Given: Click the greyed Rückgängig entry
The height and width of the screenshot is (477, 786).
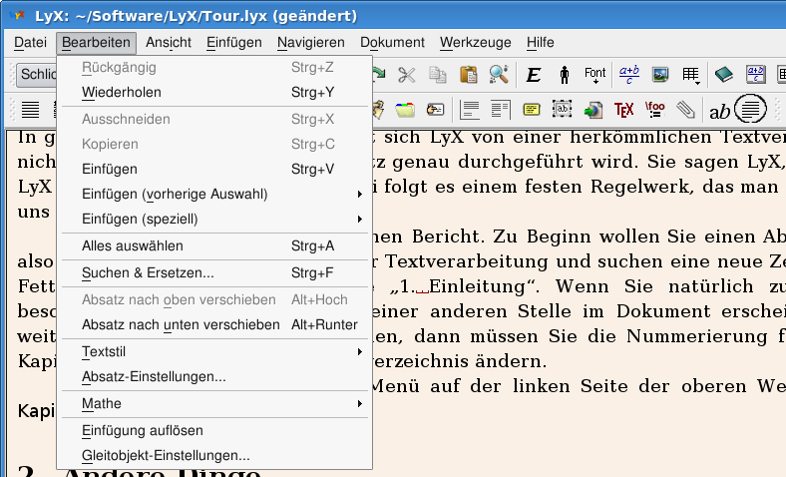Looking at the screenshot, I should 214,67.
